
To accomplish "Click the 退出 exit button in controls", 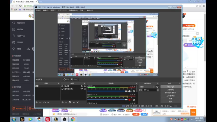I will click(171, 101).
